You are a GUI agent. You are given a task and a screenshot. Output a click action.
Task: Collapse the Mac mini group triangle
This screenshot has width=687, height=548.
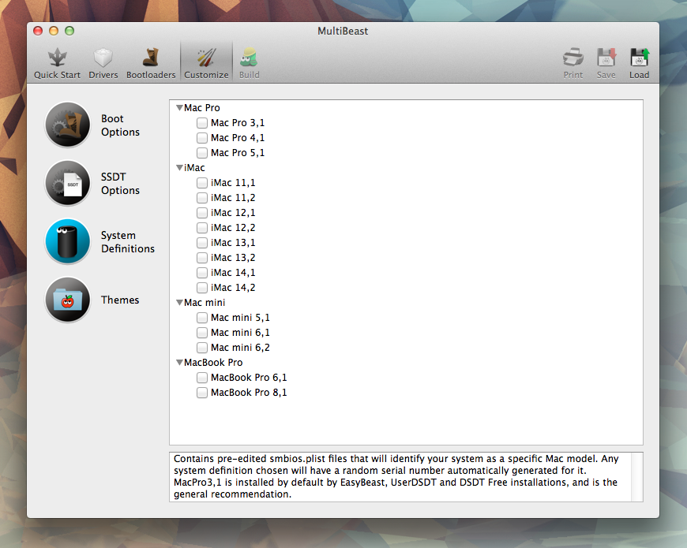click(x=179, y=302)
